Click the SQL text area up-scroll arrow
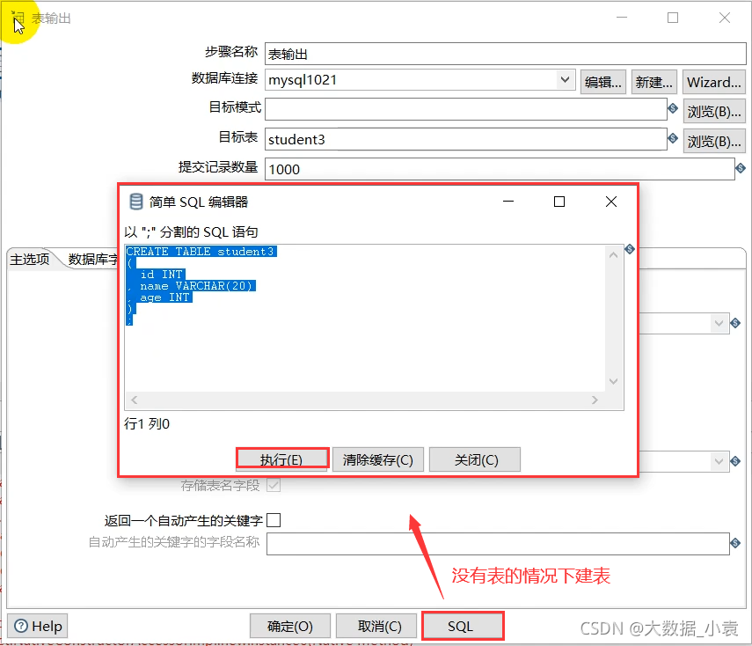This screenshot has height=646, width=752. point(613,255)
